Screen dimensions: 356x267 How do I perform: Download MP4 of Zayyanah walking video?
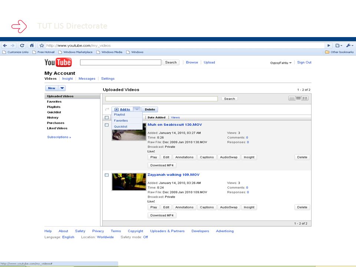[x=162, y=215]
